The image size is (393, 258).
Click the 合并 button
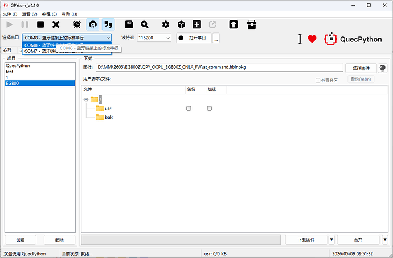pos(358,239)
